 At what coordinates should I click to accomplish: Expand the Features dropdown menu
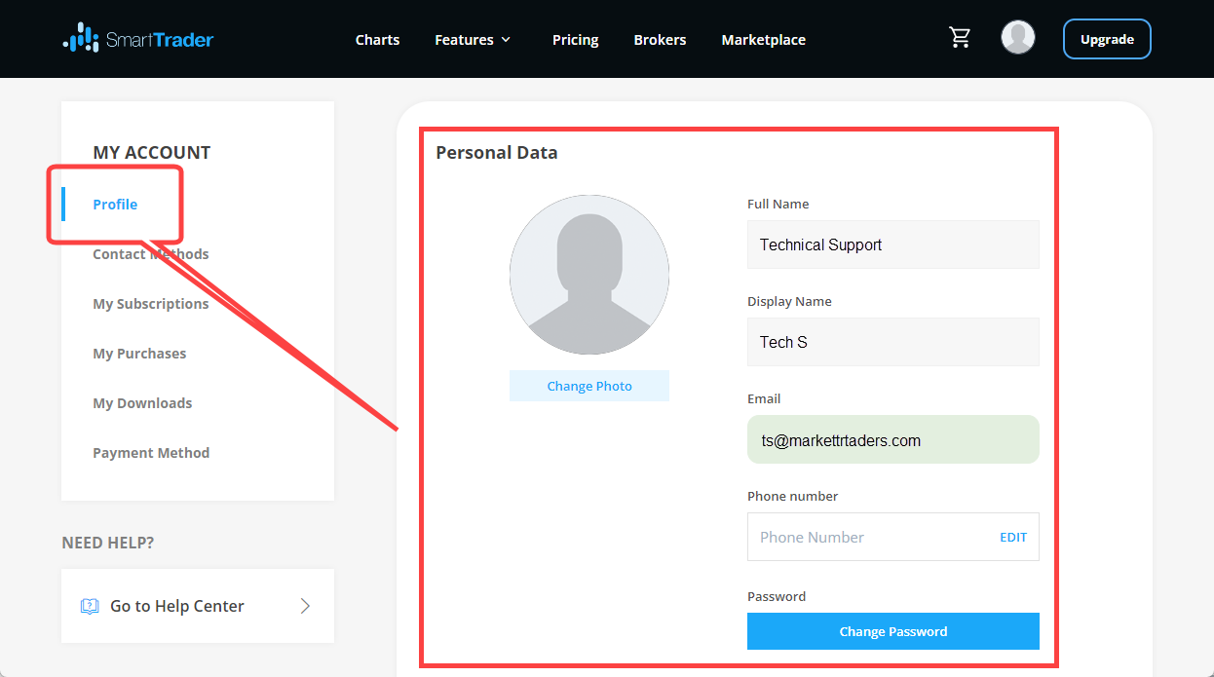coord(472,39)
